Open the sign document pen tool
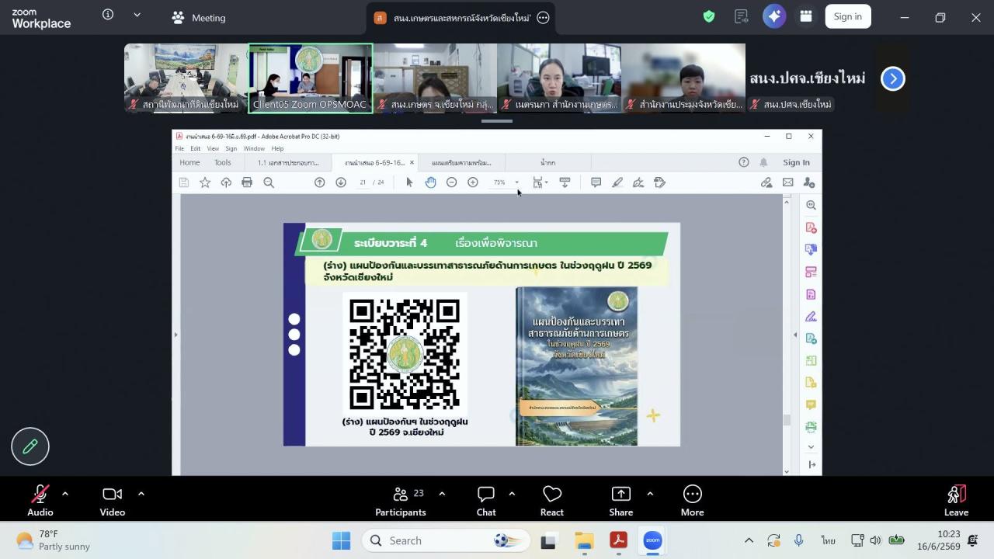The image size is (994, 559). [638, 182]
